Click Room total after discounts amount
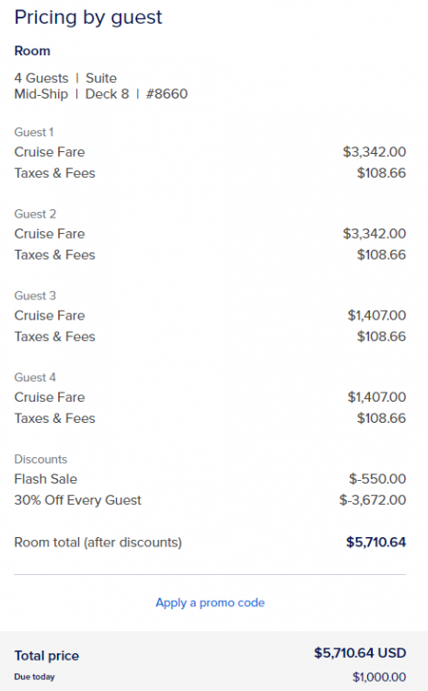This screenshot has width=428, height=691. (x=376, y=542)
